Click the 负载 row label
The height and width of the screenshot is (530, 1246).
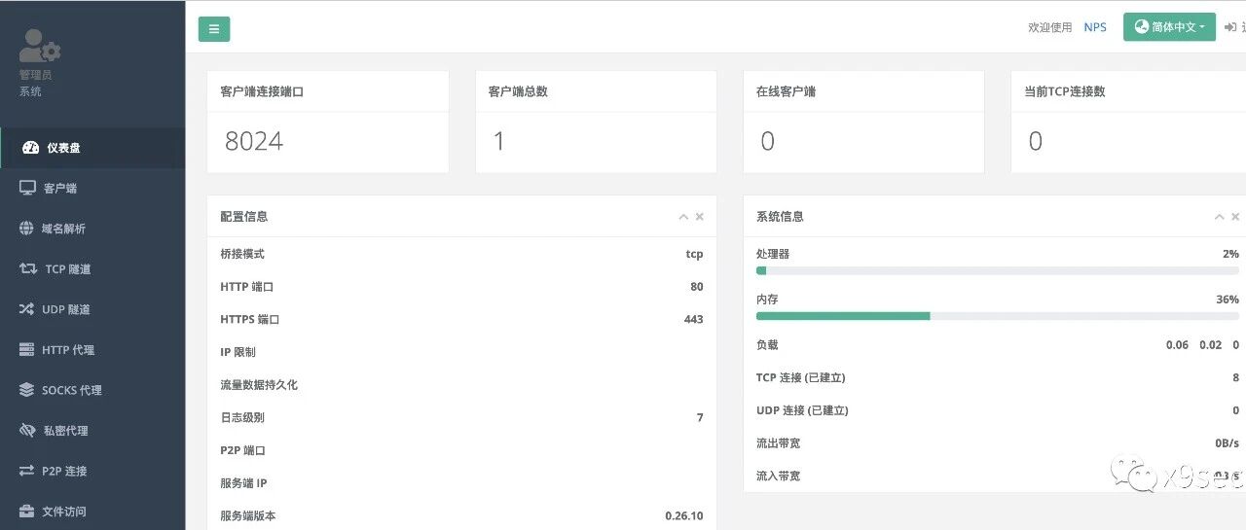(x=767, y=345)
